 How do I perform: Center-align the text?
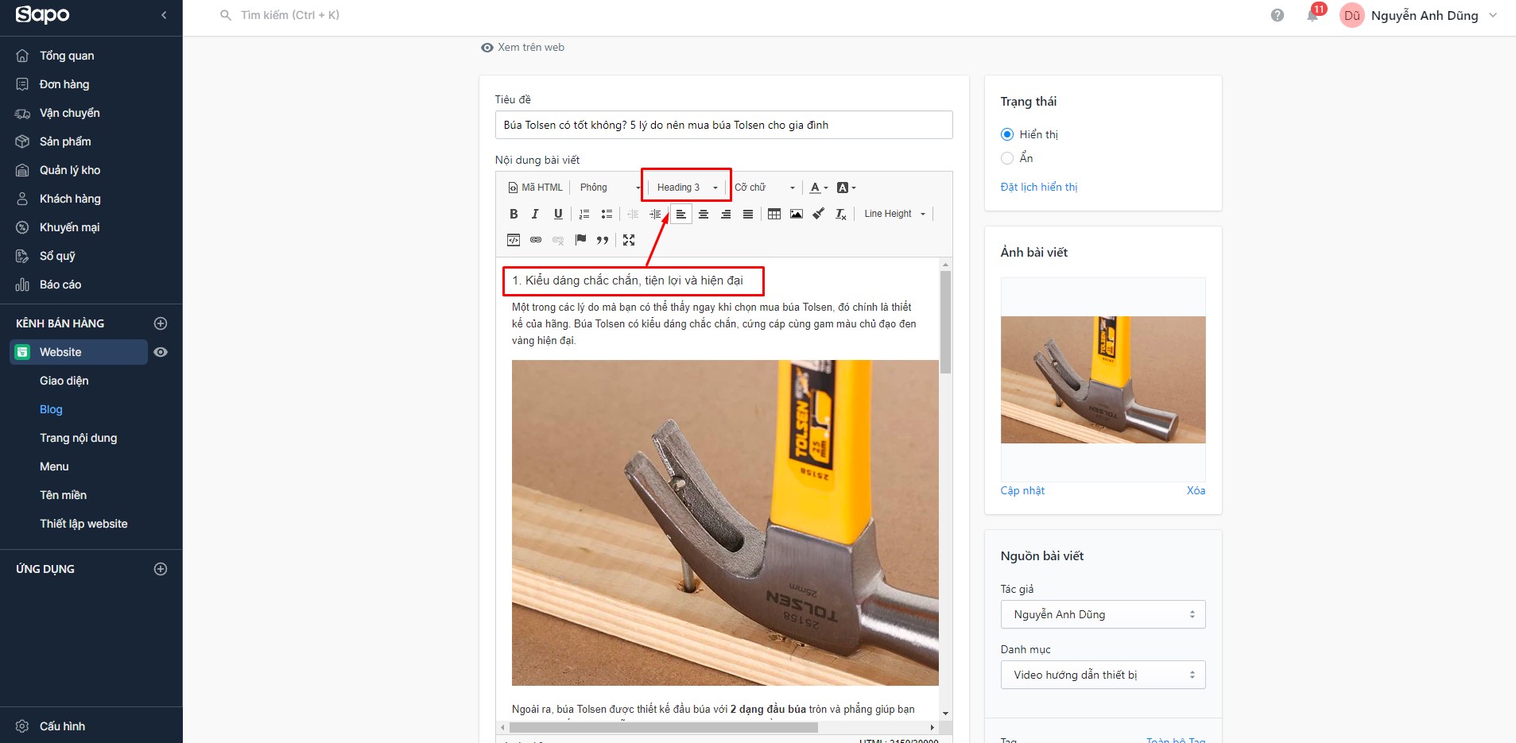[x=704, y=214]
